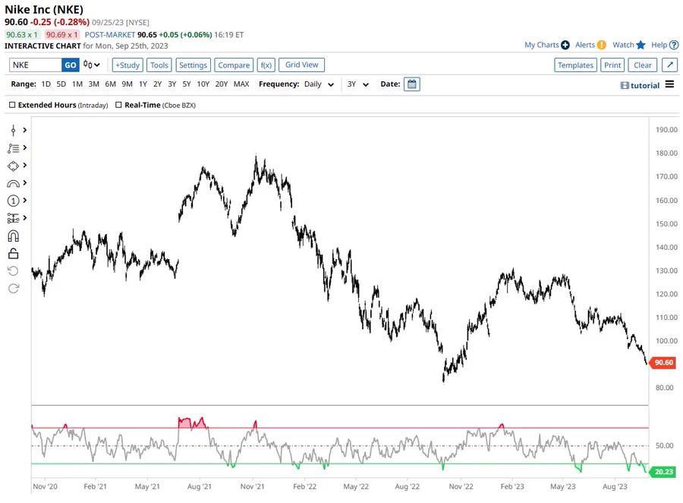The image size is (683, 503).
Task: Enable the Extended Hours checkbox
Action: point(12,105)
